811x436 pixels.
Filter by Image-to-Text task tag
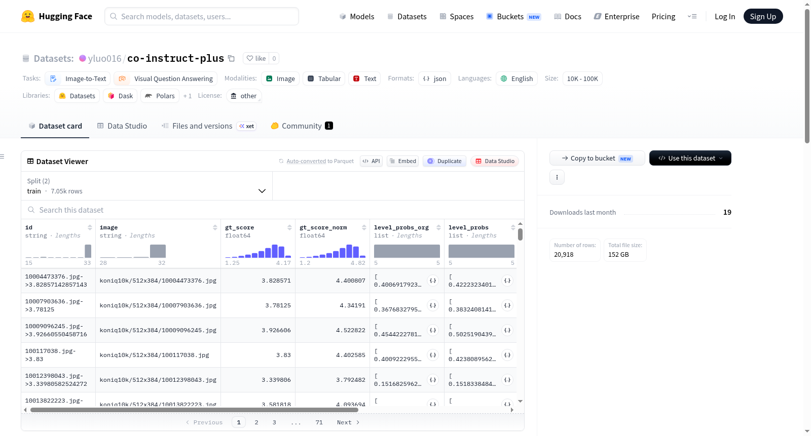[78, 78]
